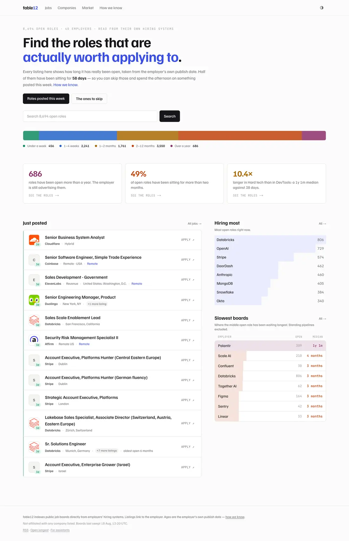Click the Remote tag on Coinbase listing
This screenshot has width=349, height=541.
point(92,264)
